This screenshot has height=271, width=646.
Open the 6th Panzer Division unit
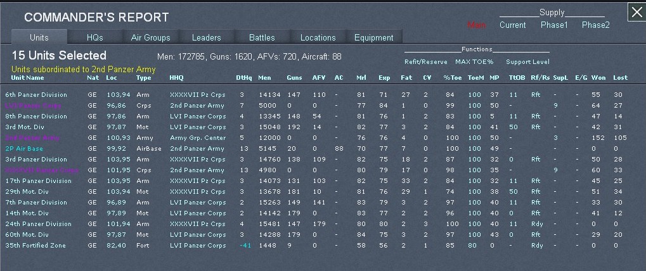(36, 95)
